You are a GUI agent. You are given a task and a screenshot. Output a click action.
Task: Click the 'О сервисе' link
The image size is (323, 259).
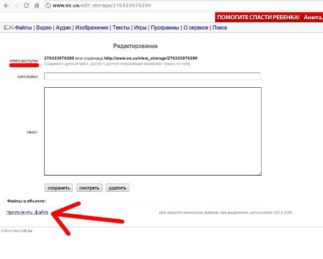pyautogui.click(x=196, y=27)
